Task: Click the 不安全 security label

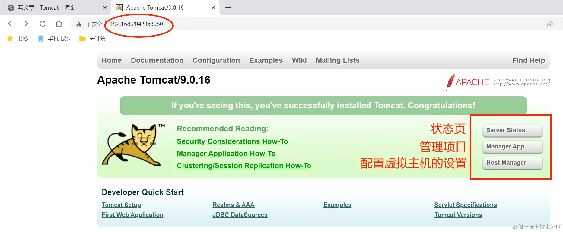Action: pos(94,24)
